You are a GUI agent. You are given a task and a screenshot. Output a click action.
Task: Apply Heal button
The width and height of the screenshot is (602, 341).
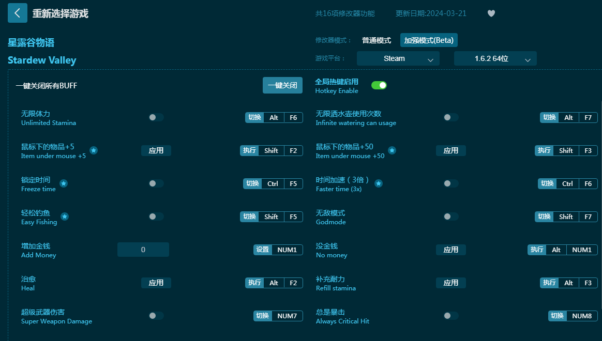(156, 283)
